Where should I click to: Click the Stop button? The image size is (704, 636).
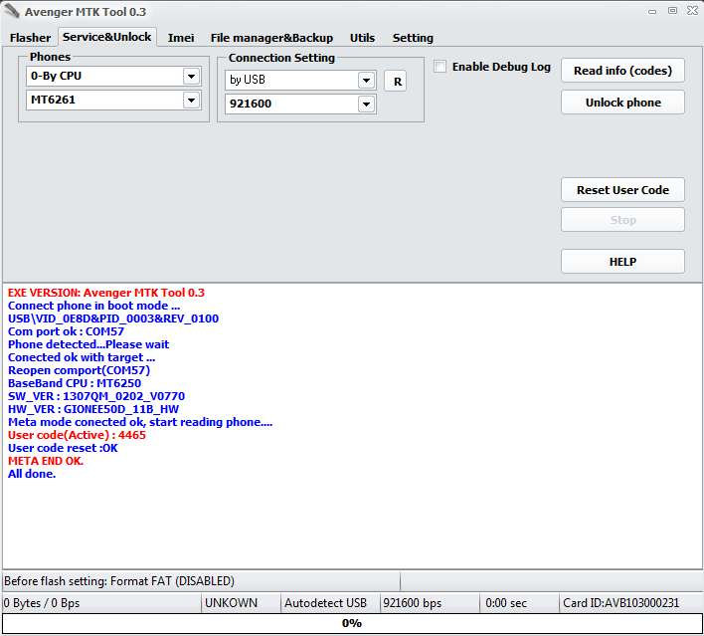pyautogui.click(x=622, y=220)
